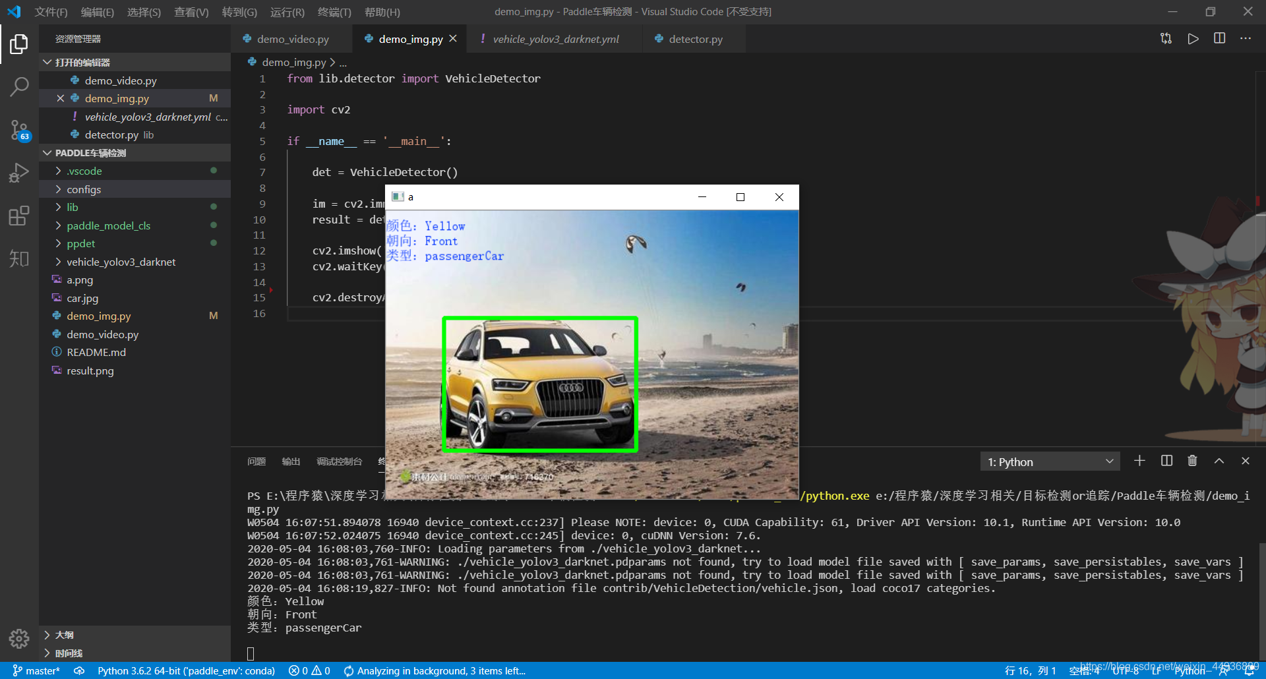The height and width of the screenshot is (679, 1266).
Task: Open the Zhihu extension icon in activity bar
Action: (x=19, y=258)
